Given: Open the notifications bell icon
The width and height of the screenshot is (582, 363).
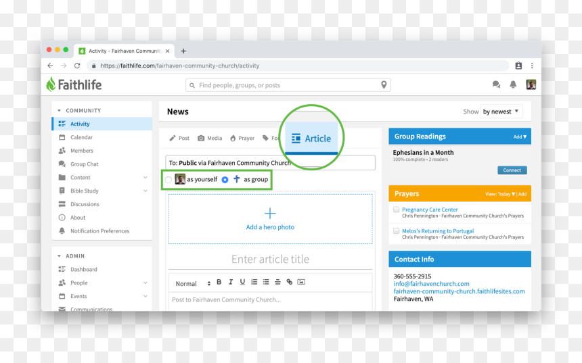Looking at the screenshot, I should (x=513, y=84).
